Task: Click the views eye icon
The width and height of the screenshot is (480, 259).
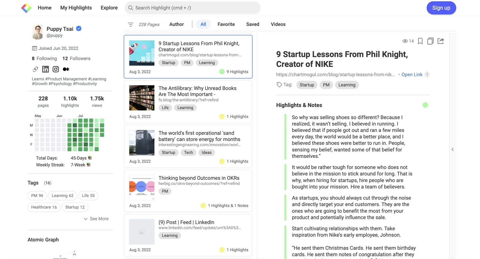Action: [x=405, y=41]
